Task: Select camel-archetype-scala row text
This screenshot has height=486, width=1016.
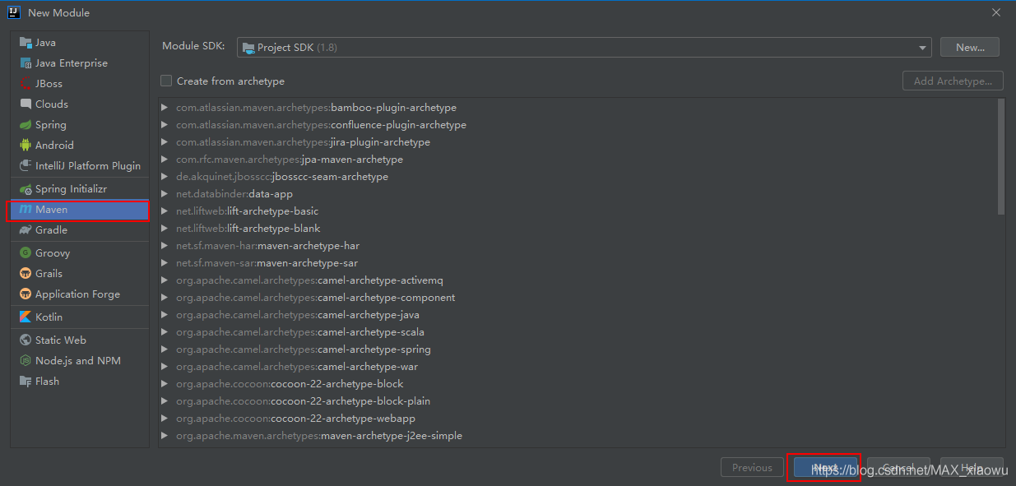Action: (x=300, y=332)
